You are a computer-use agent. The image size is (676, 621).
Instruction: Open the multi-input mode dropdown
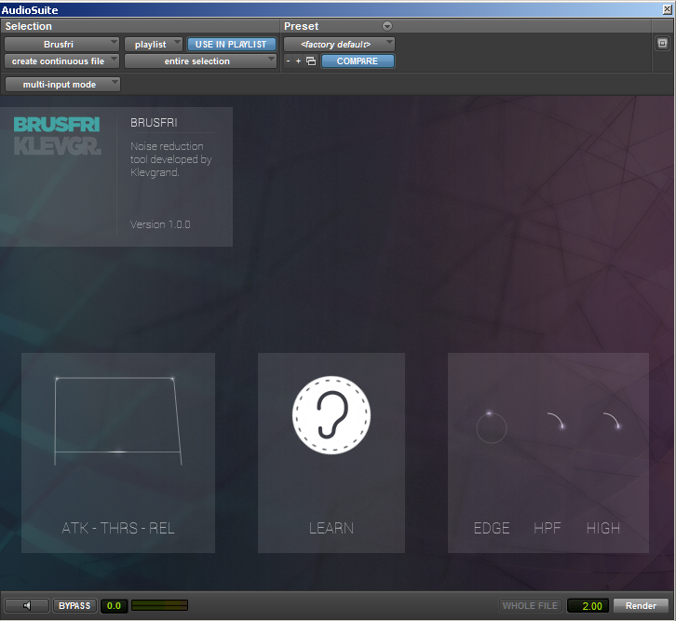pyautogui.click(x=62, y=85)
